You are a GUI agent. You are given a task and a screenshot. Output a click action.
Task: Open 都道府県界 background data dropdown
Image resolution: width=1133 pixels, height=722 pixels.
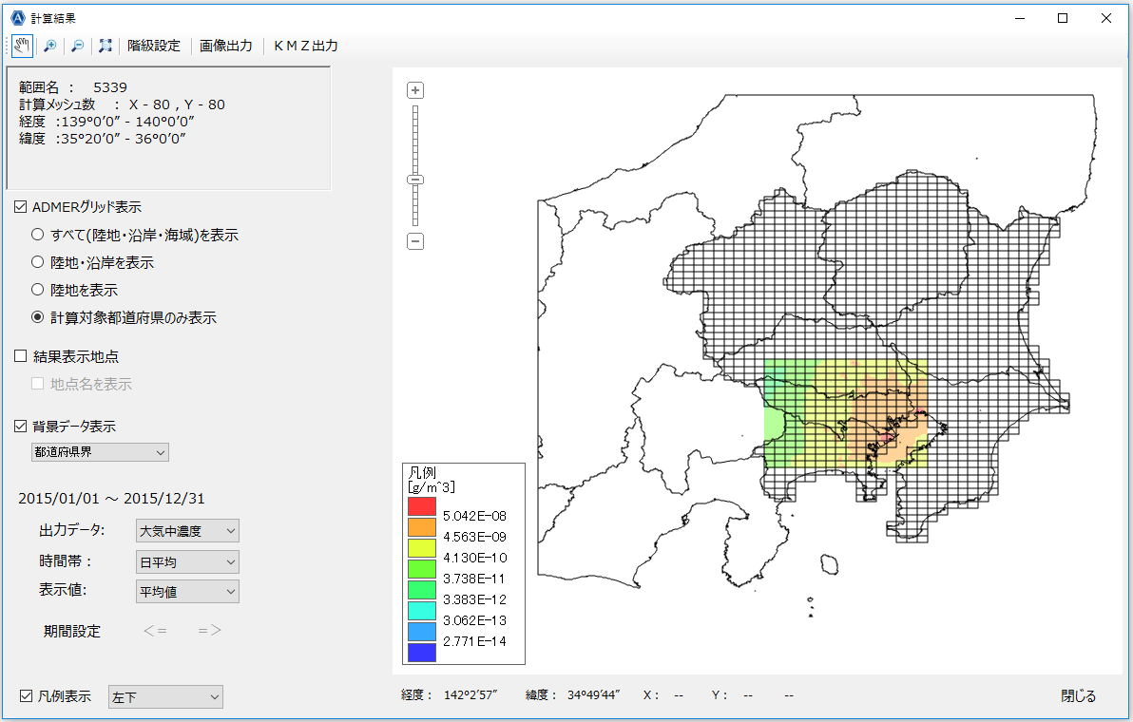coord(101,452)
